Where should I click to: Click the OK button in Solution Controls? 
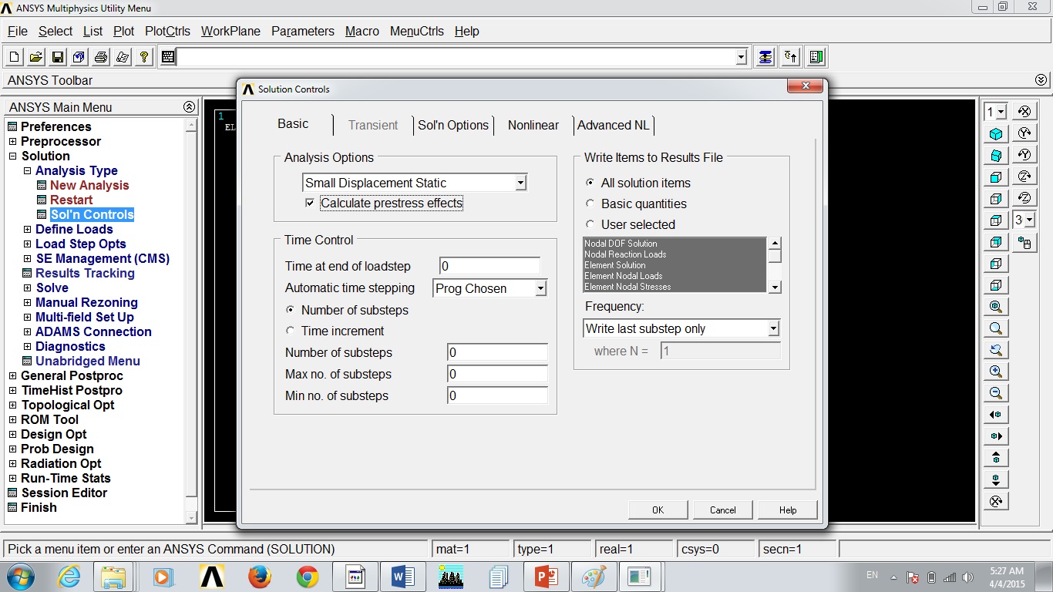click(658, 510)
